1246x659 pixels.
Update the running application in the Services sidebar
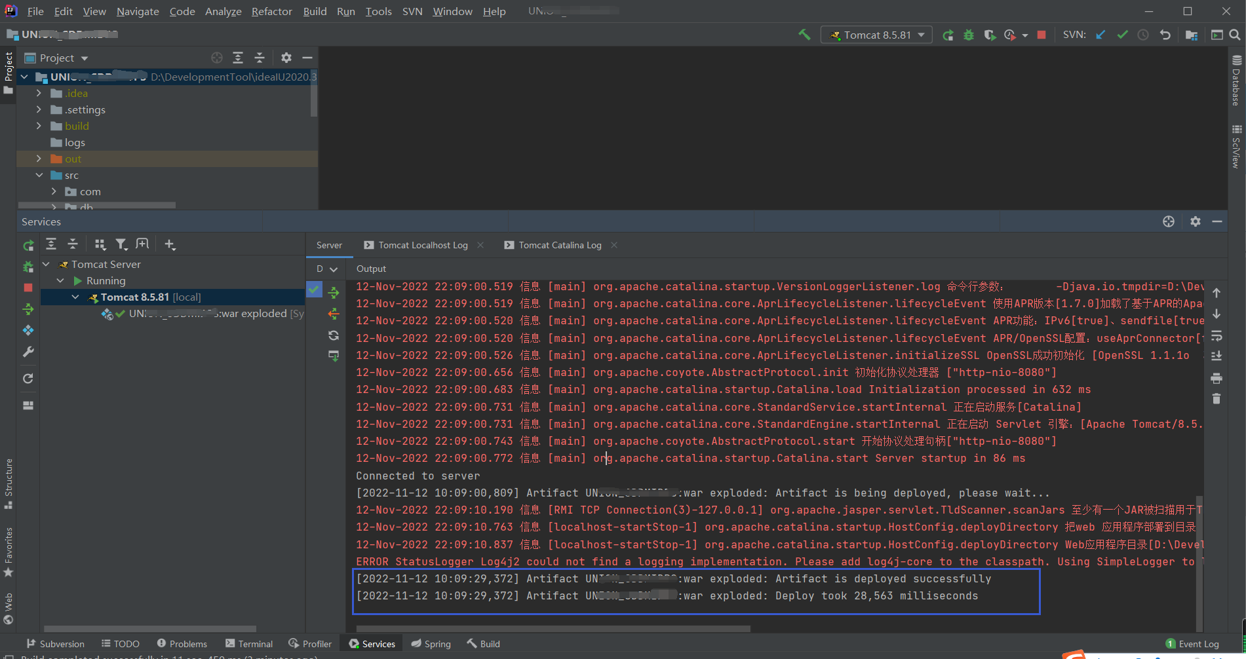coord(28,330)
